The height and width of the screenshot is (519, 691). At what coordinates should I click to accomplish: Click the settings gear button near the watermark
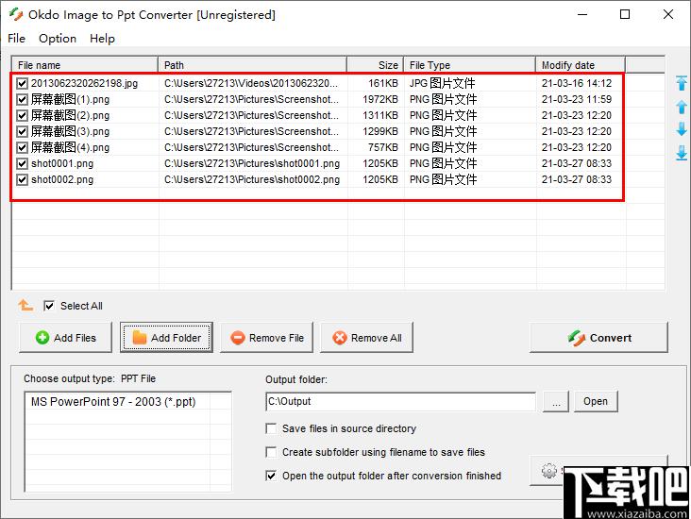(x=548, y=471)
